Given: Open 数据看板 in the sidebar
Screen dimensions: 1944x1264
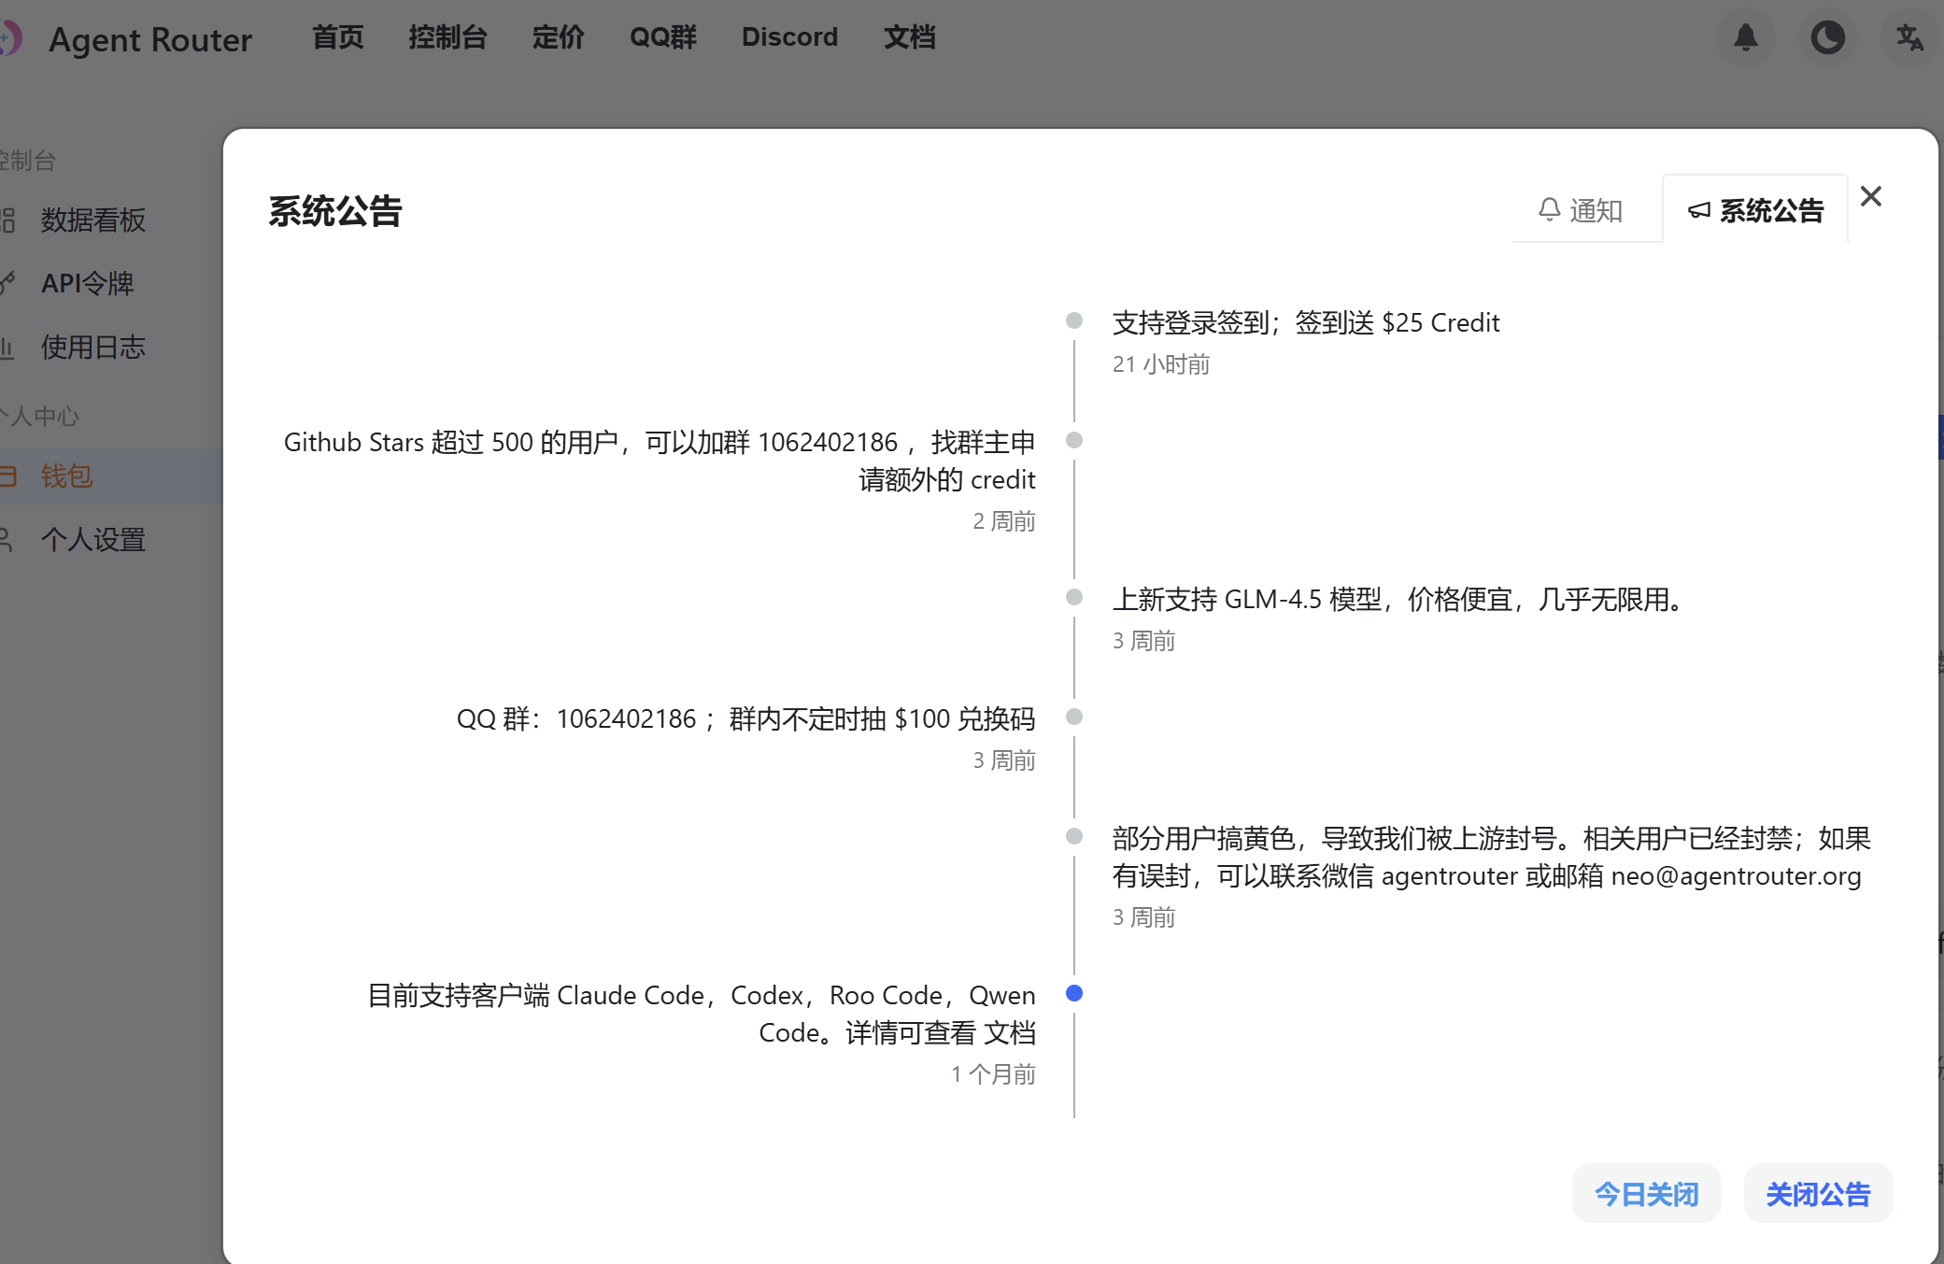Looking at the screenshot, I should 92,220.
